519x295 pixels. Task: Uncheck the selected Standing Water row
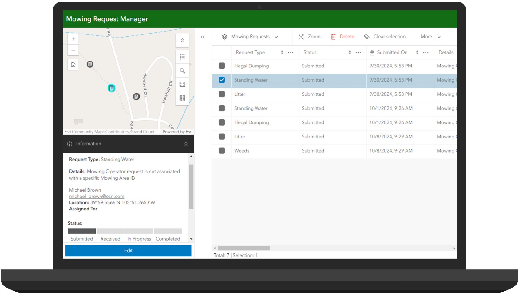click(x=221, y=80)
